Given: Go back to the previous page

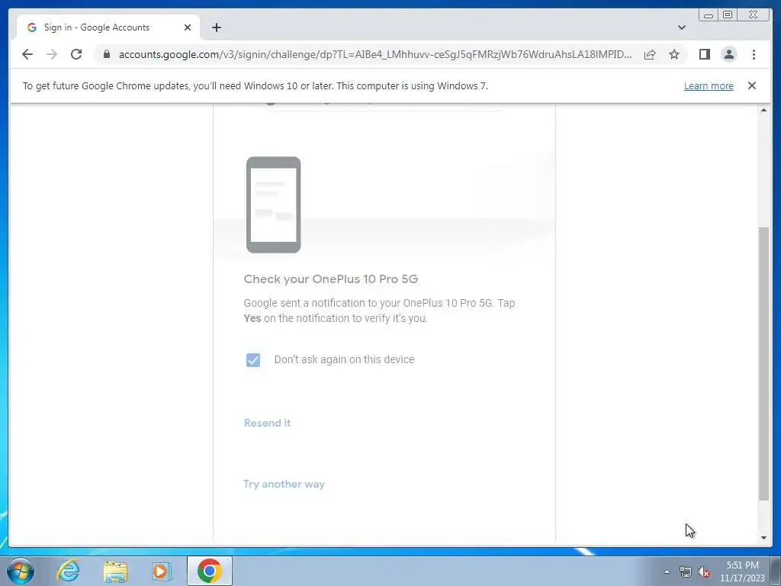Looking at the screenshot, I should [27, 54].
